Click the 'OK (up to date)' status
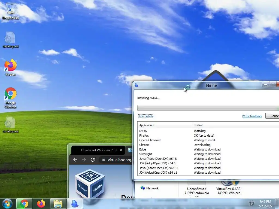279x209 pixels. (204, 136)
